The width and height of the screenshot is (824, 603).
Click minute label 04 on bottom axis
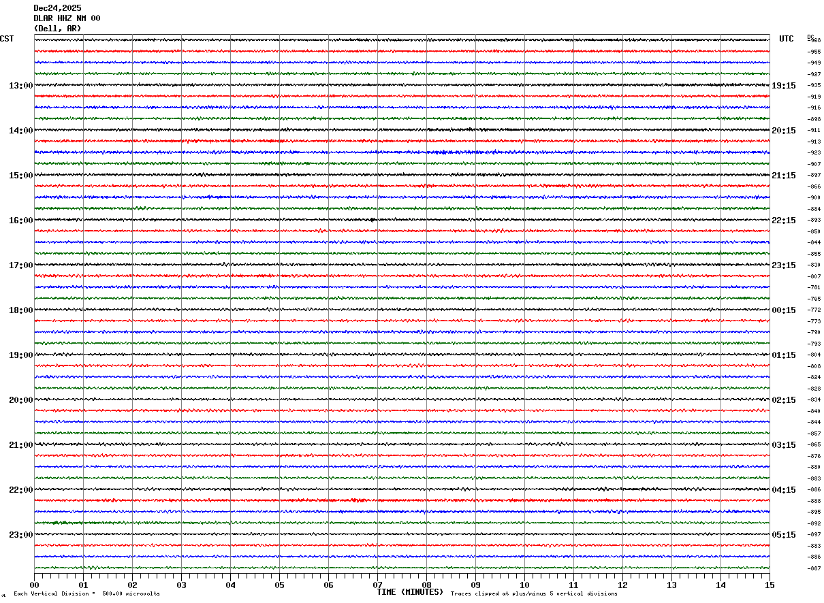tap(230, 585)
